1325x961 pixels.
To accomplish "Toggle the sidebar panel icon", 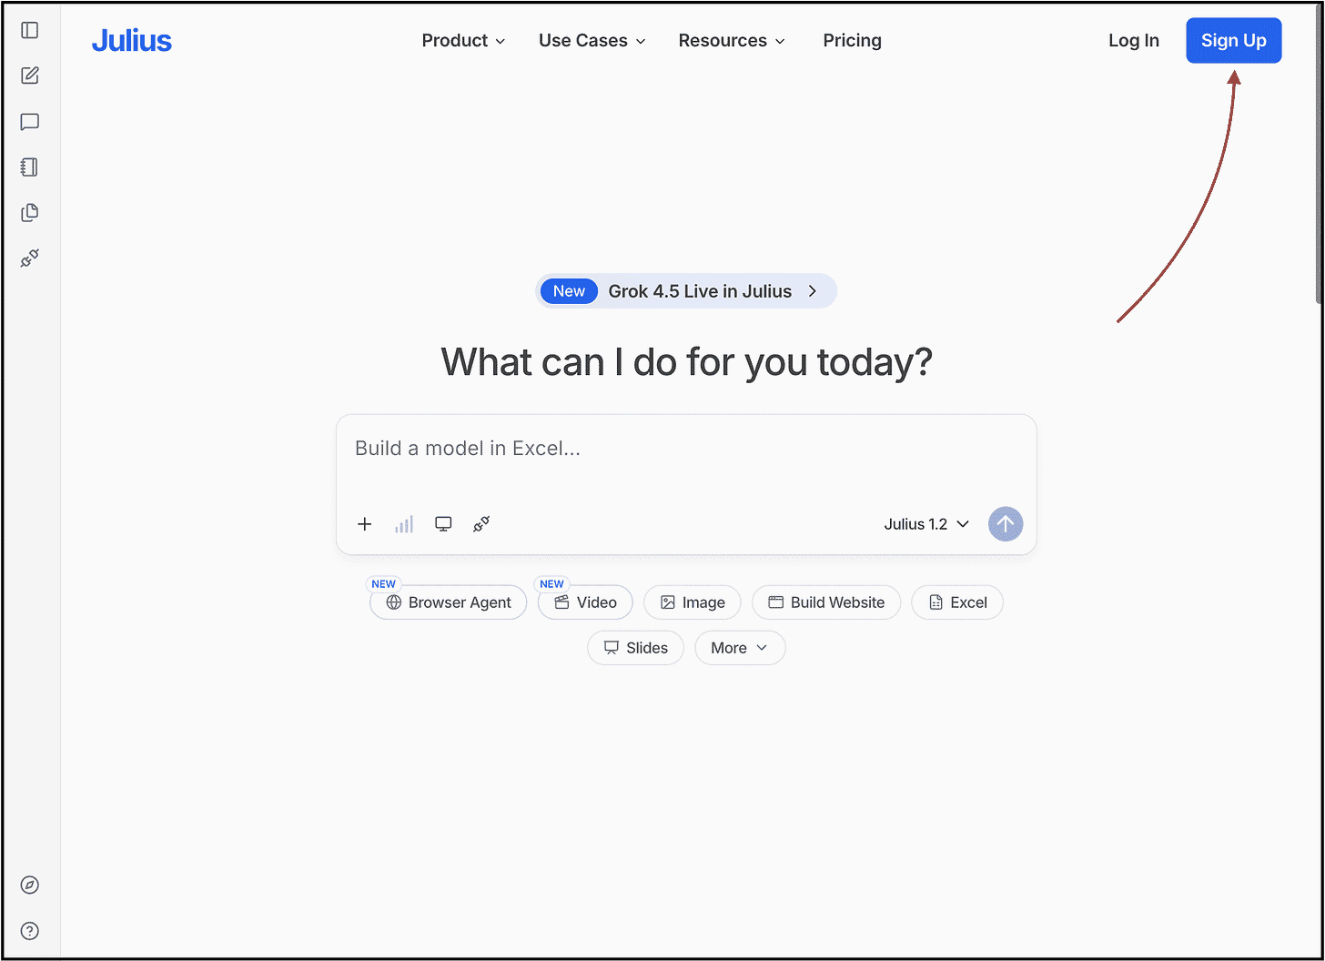I will (30, 30).
